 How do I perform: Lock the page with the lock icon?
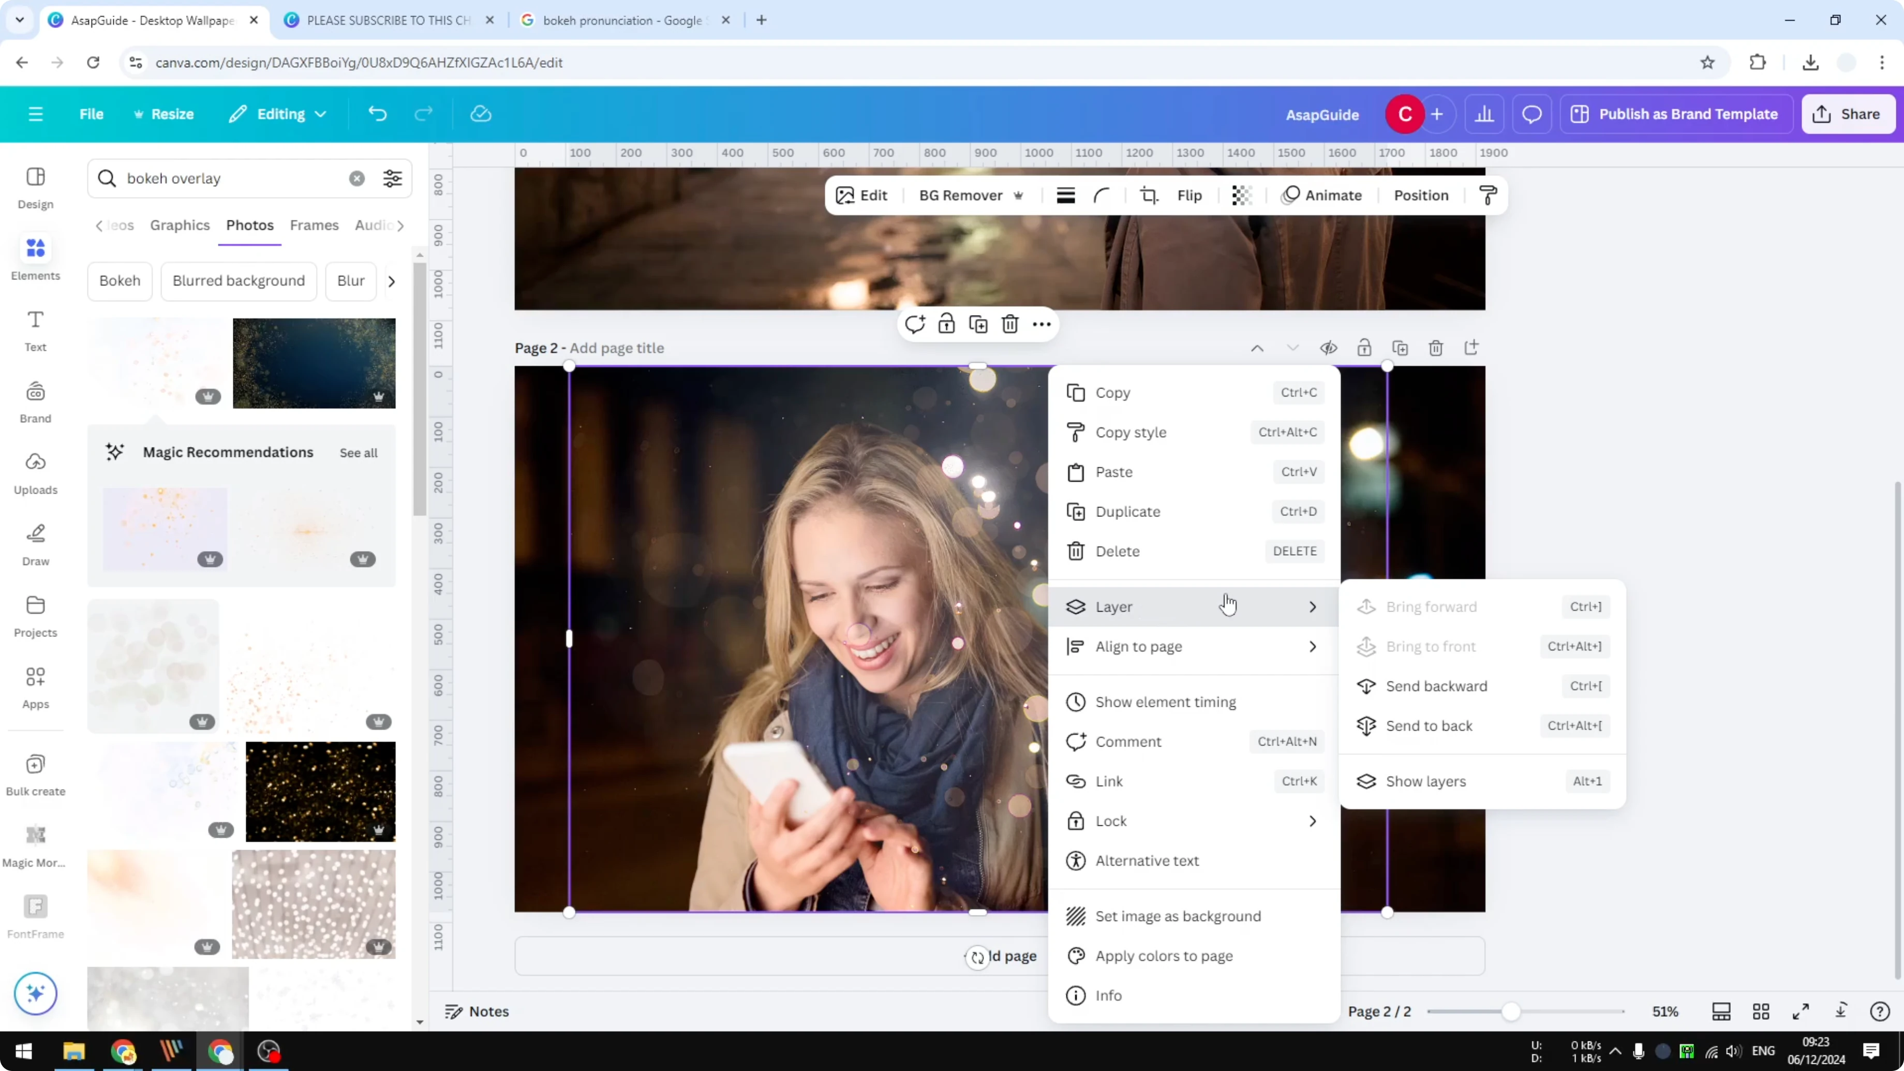(1364, 347)
